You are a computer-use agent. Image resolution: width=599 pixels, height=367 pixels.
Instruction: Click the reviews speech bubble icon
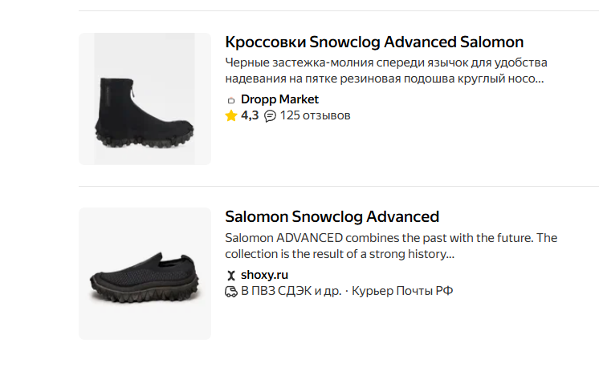coord(270,115)
